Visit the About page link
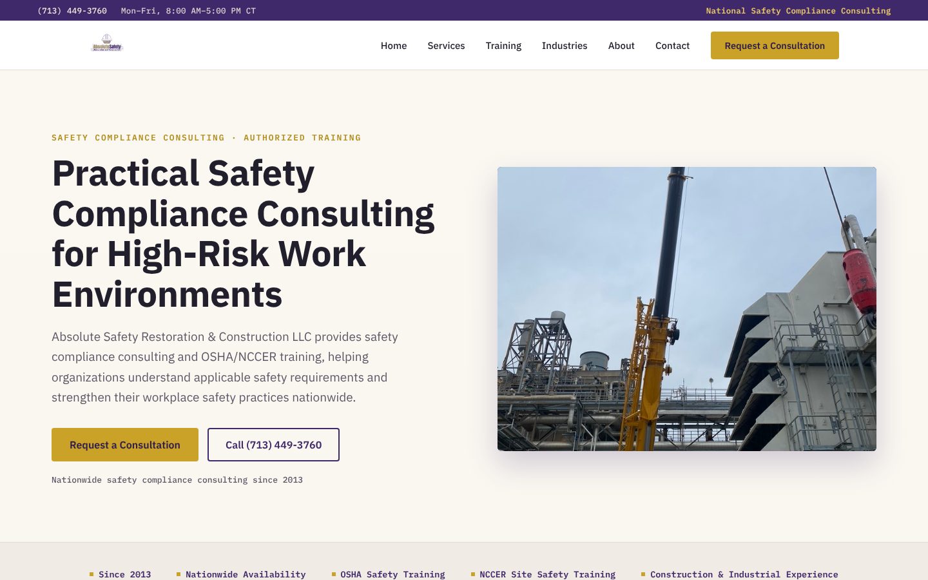This screenshot has height=580, width=928. click(x=621, y=46)
